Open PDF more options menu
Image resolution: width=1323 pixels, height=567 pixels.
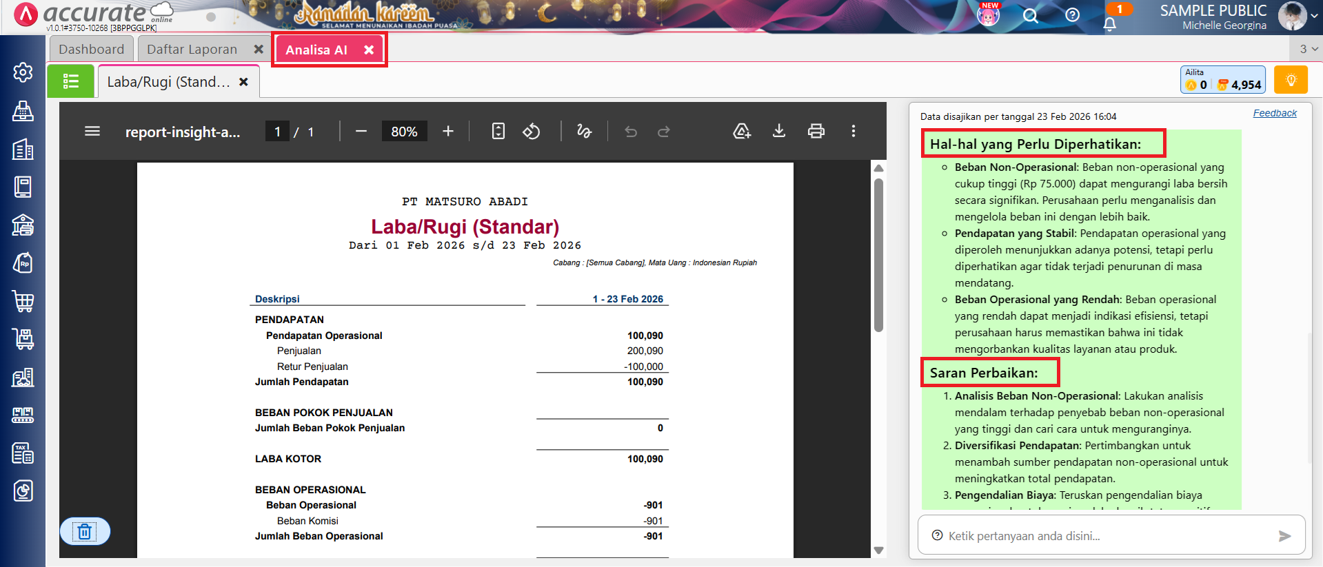pos(853,131)
